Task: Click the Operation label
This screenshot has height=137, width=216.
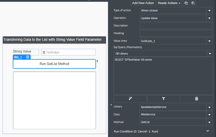Action: coord(120,18)
